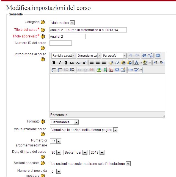Open the Formato dropdown showing Settimanale

point(64,122)
